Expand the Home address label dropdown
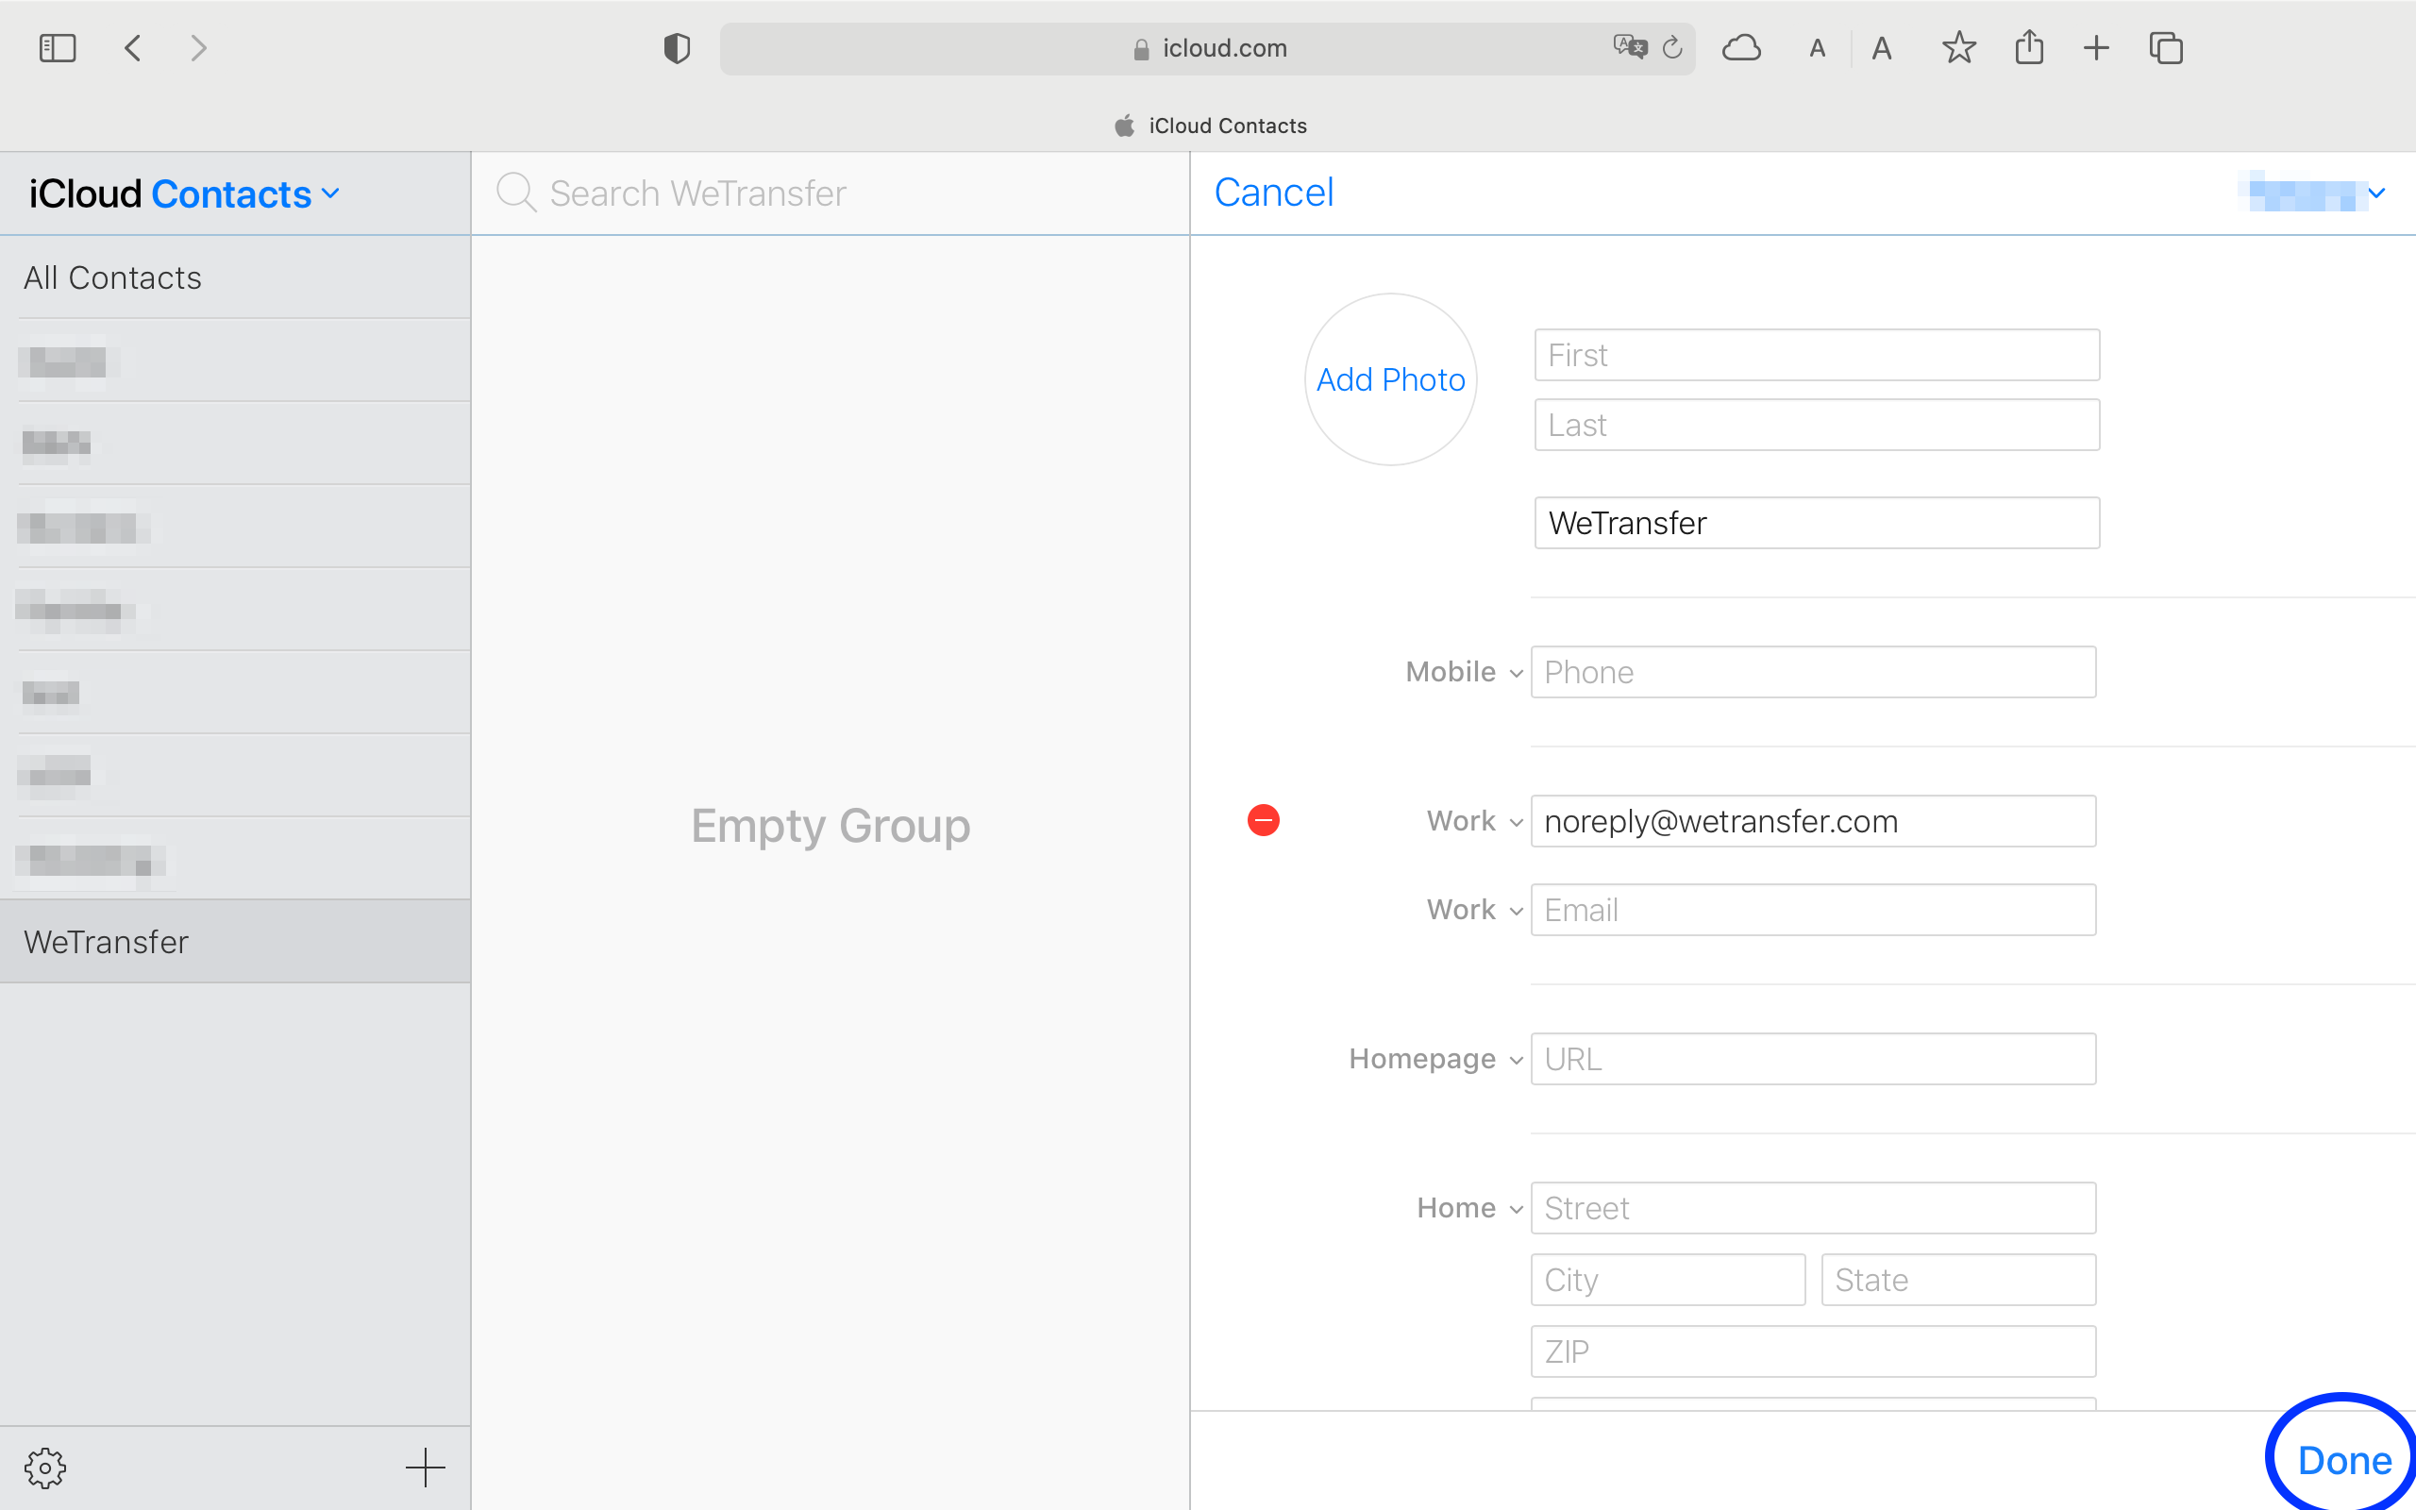Viewport: 2416px width, 1510px height. point(1468,1208)
